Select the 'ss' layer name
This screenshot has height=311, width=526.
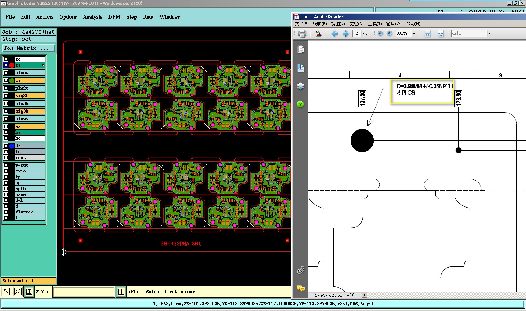(x=30, y=126)
